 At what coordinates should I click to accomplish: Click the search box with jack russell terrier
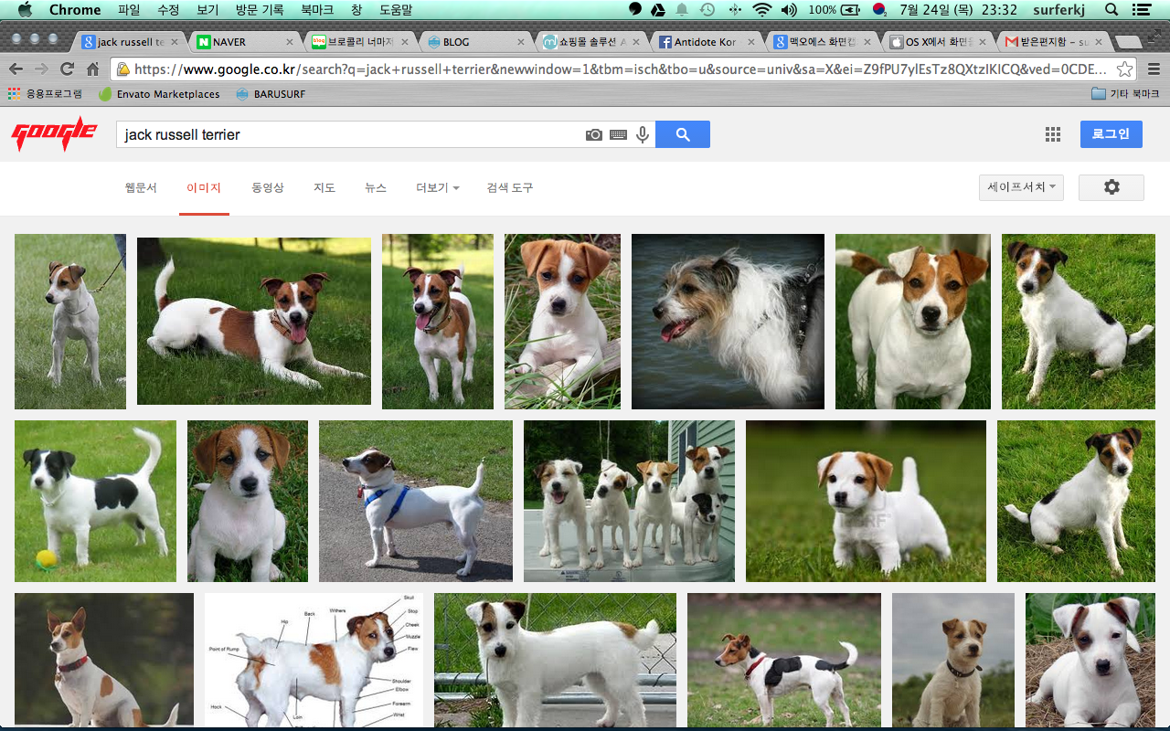pos(347,134)
